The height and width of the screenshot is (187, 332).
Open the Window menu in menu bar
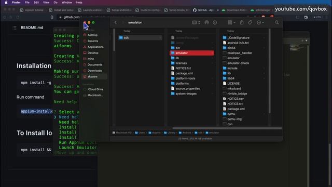67,3
